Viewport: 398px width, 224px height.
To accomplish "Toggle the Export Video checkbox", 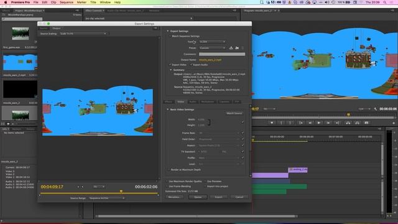I will pos(170,65).
